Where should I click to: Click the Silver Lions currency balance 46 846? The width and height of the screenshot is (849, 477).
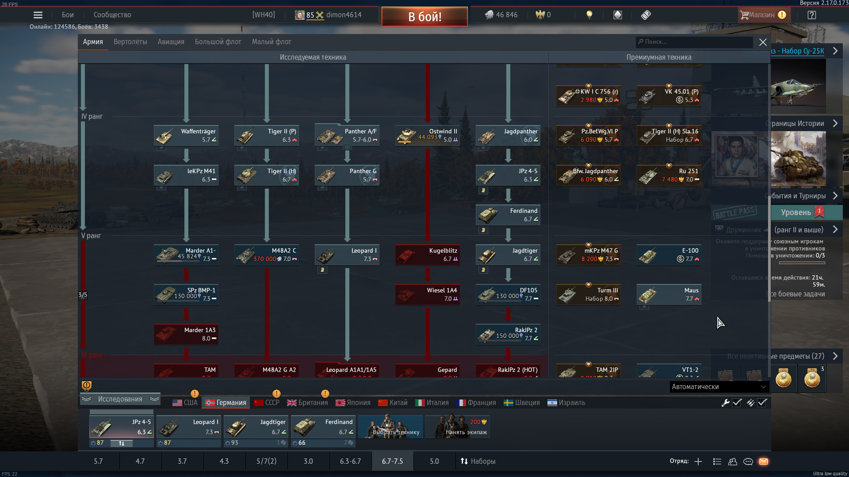(501, 15)
